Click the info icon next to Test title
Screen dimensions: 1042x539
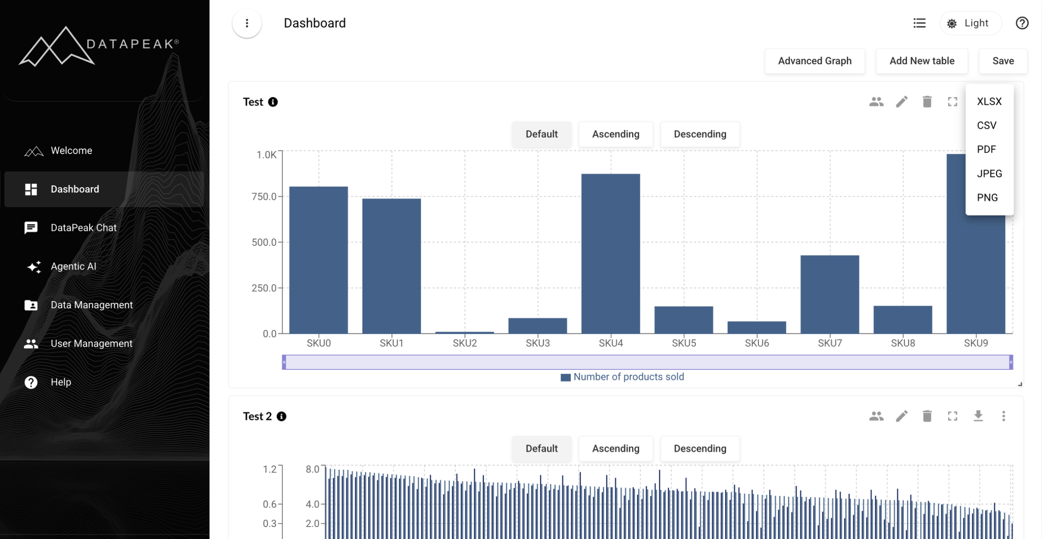[273, 102]
